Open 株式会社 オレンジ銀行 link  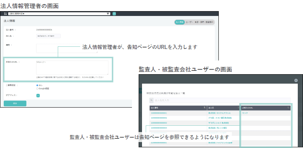point(218,128)
